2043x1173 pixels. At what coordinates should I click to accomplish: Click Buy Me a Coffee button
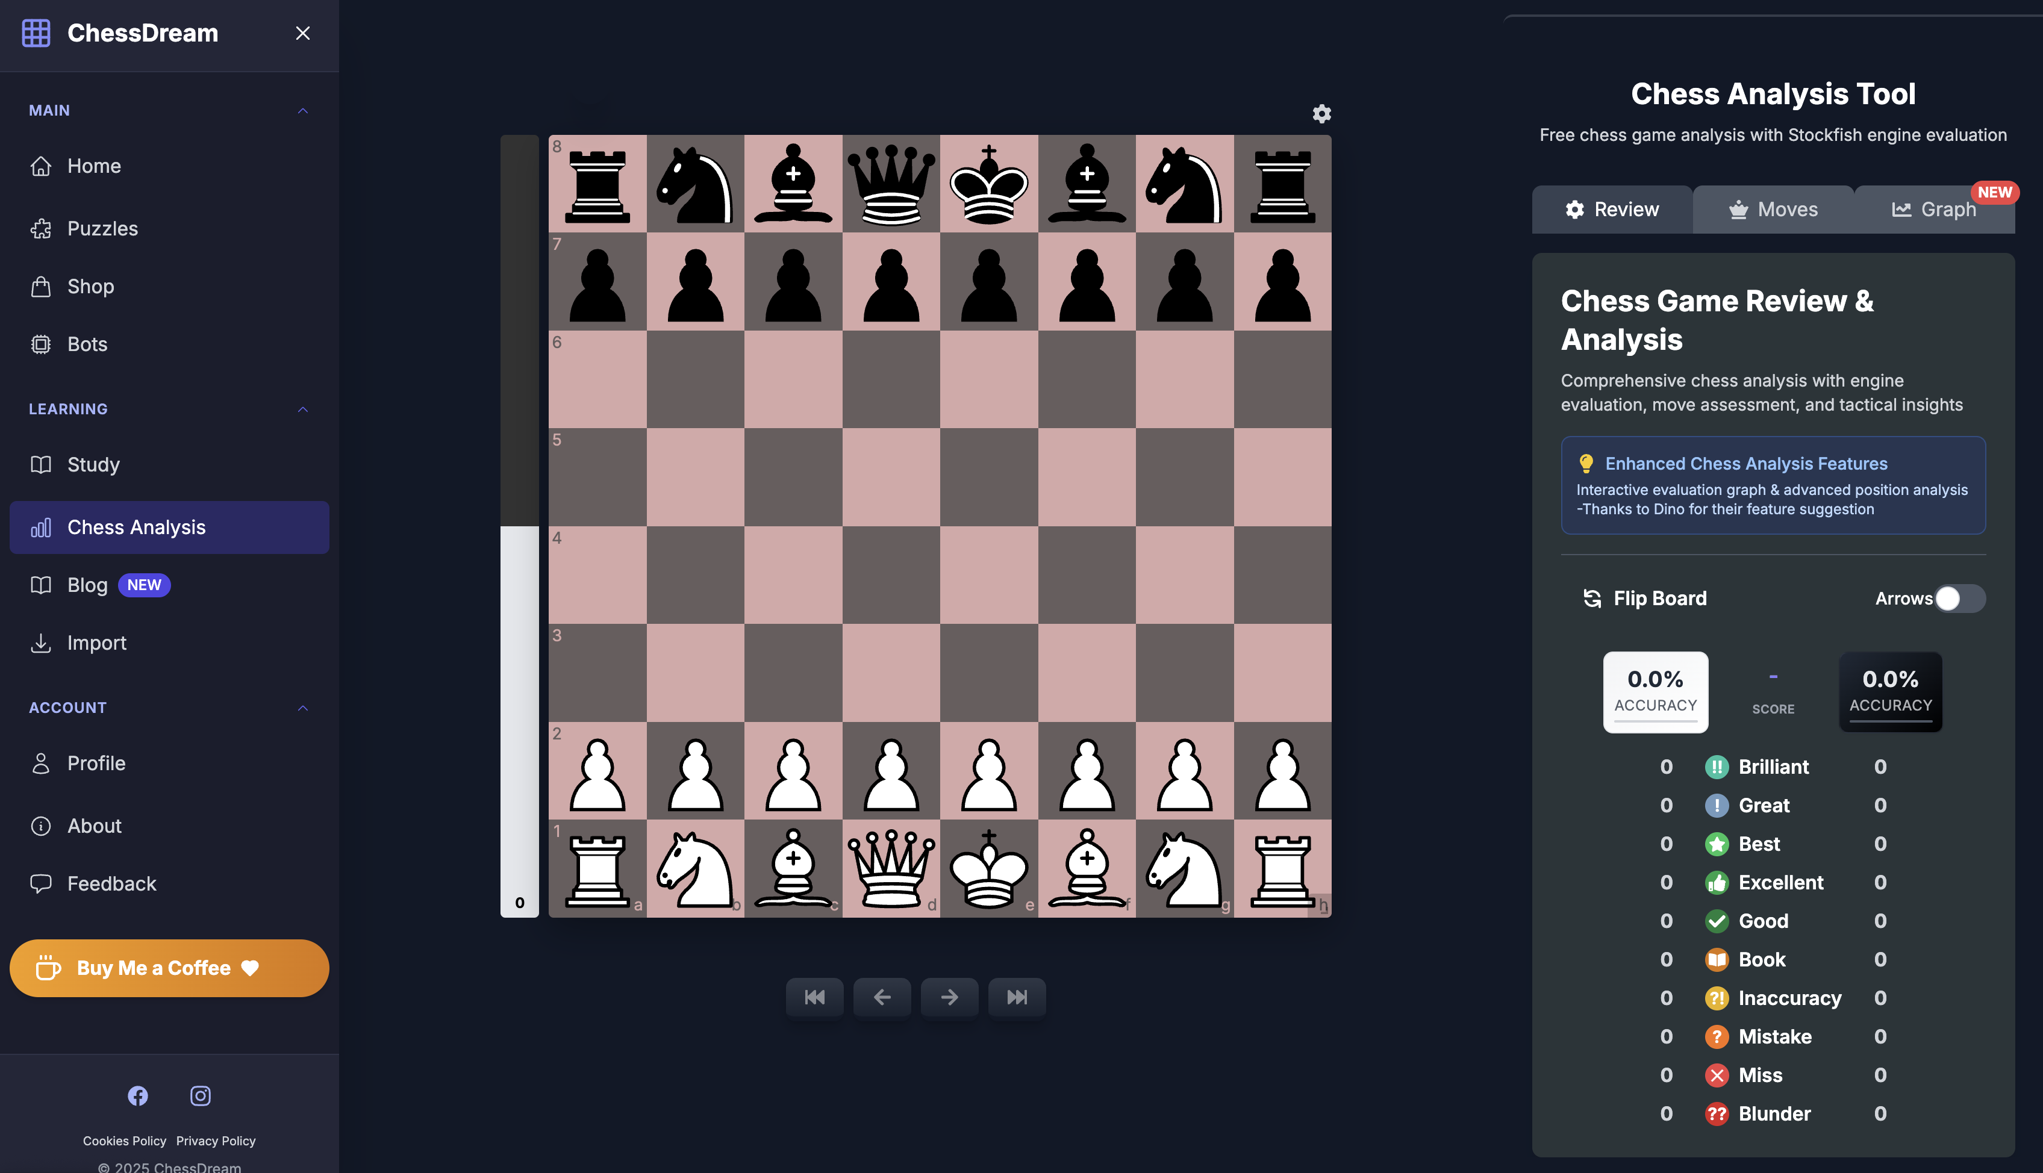pyautogui.click(x=169, y=968)
